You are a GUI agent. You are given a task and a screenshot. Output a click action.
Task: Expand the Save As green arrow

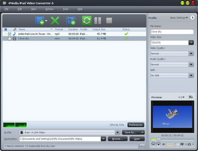[142, 132]
